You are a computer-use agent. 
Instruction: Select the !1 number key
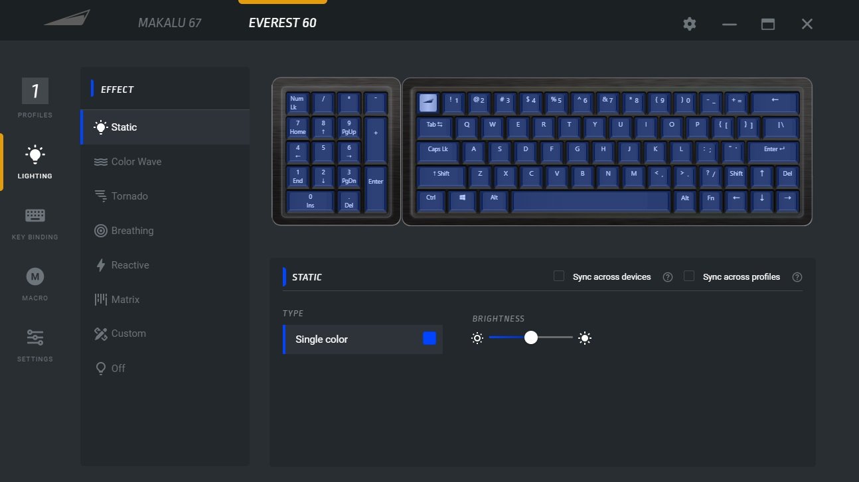click(454, 101)
